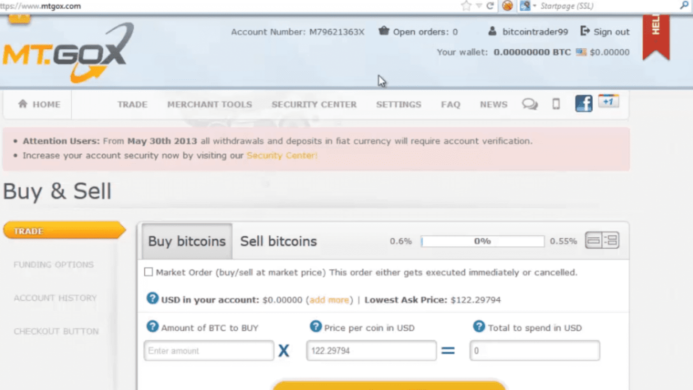The width and height of the screenshot is (693, 390).
Task: Switch to the Sell bitcoins tab
Action: click(278, 241)
